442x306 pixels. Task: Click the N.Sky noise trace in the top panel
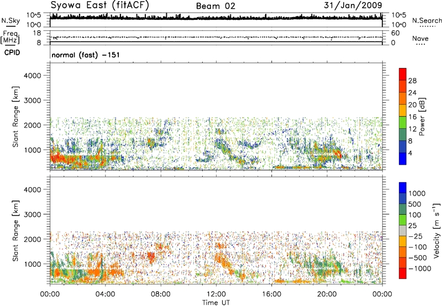[x=216, y=18]
